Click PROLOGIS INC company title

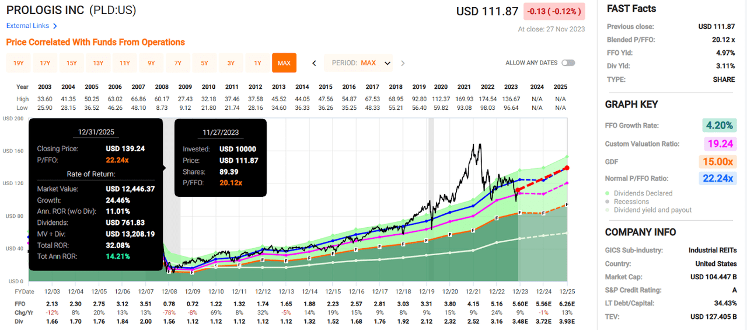pos(45,10)
